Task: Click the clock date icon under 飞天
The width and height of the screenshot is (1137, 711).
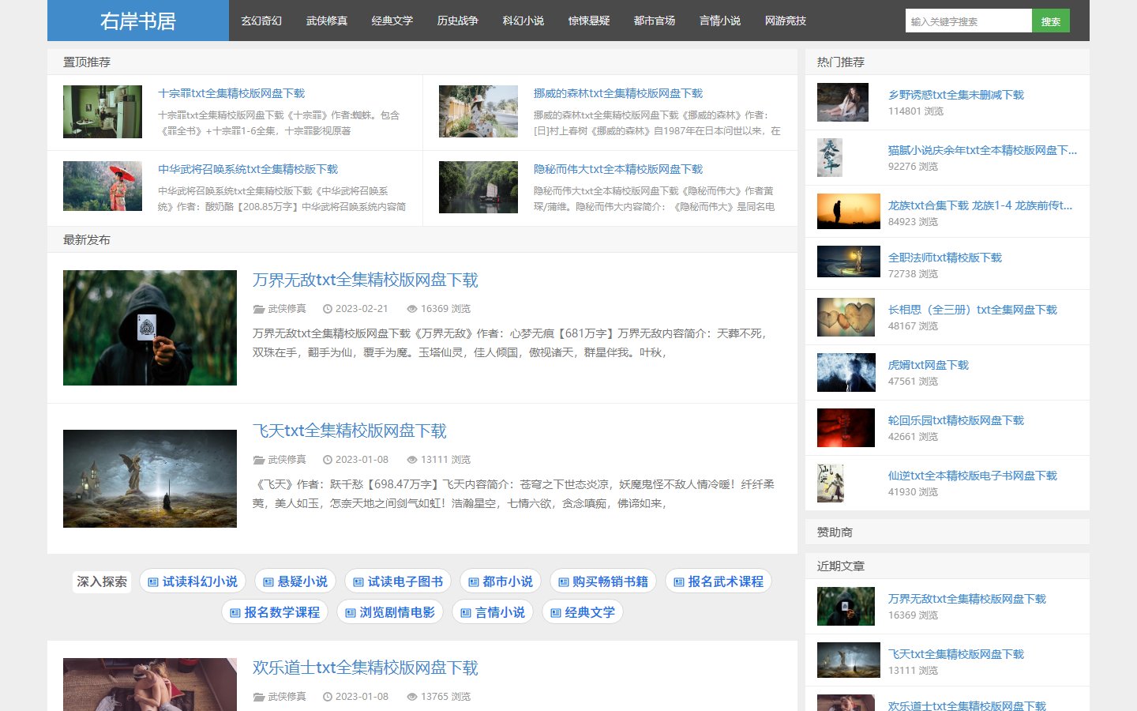Action: click(x=328, y=460)
